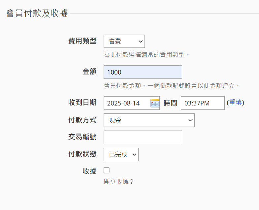Image resolution: width=259 pixels, height=210 pixels.
Task: Focus the 金額 field containing 1000
Action: [x=143, y=72]
